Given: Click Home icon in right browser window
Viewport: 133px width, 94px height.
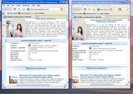Looking at the screenshot, I should [94, 9].
